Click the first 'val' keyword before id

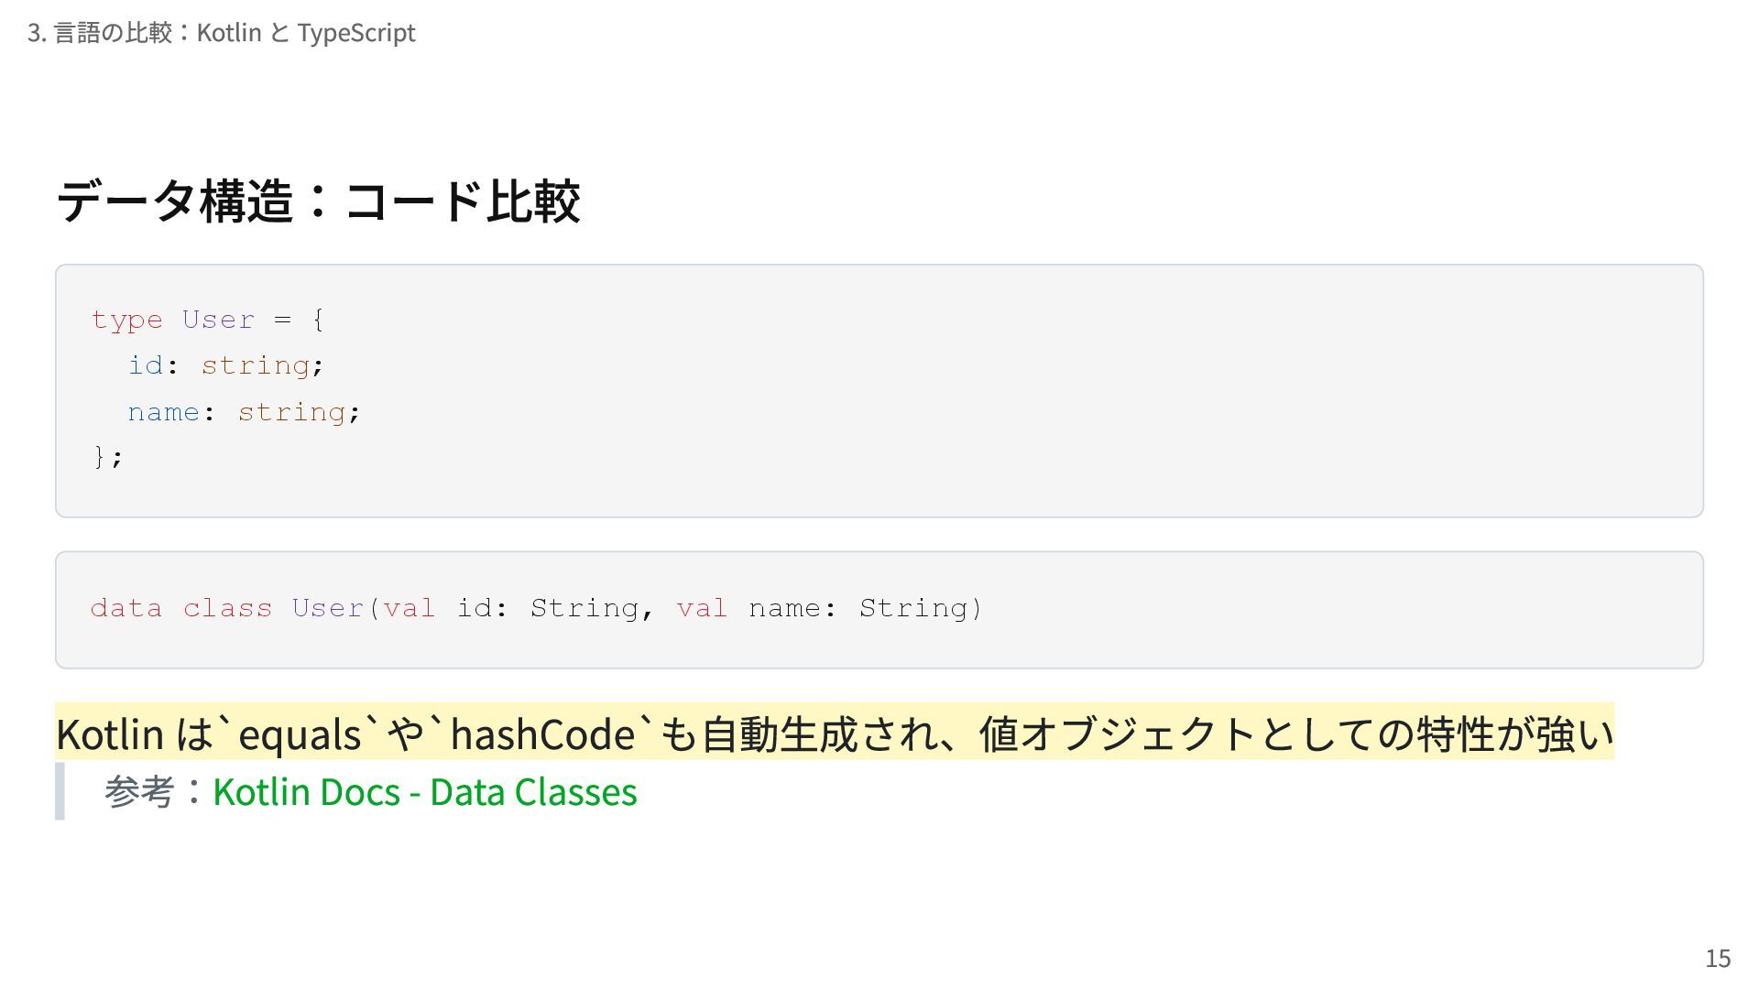[x=410, y=608]
